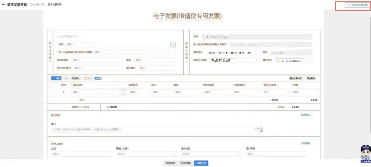Check the 是否开票给自然人 checkbox
371x167 pixels.
point(59,36)
